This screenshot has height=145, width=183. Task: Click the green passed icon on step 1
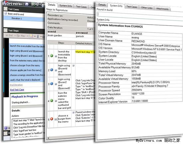tap(52, 56)
